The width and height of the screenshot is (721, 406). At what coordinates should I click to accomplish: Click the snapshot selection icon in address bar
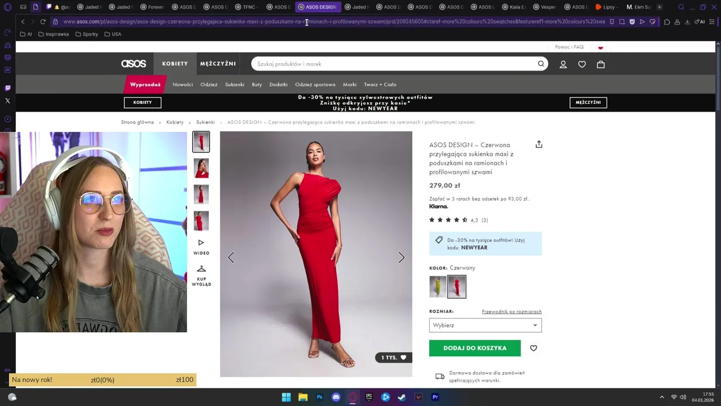click(622, 21)
